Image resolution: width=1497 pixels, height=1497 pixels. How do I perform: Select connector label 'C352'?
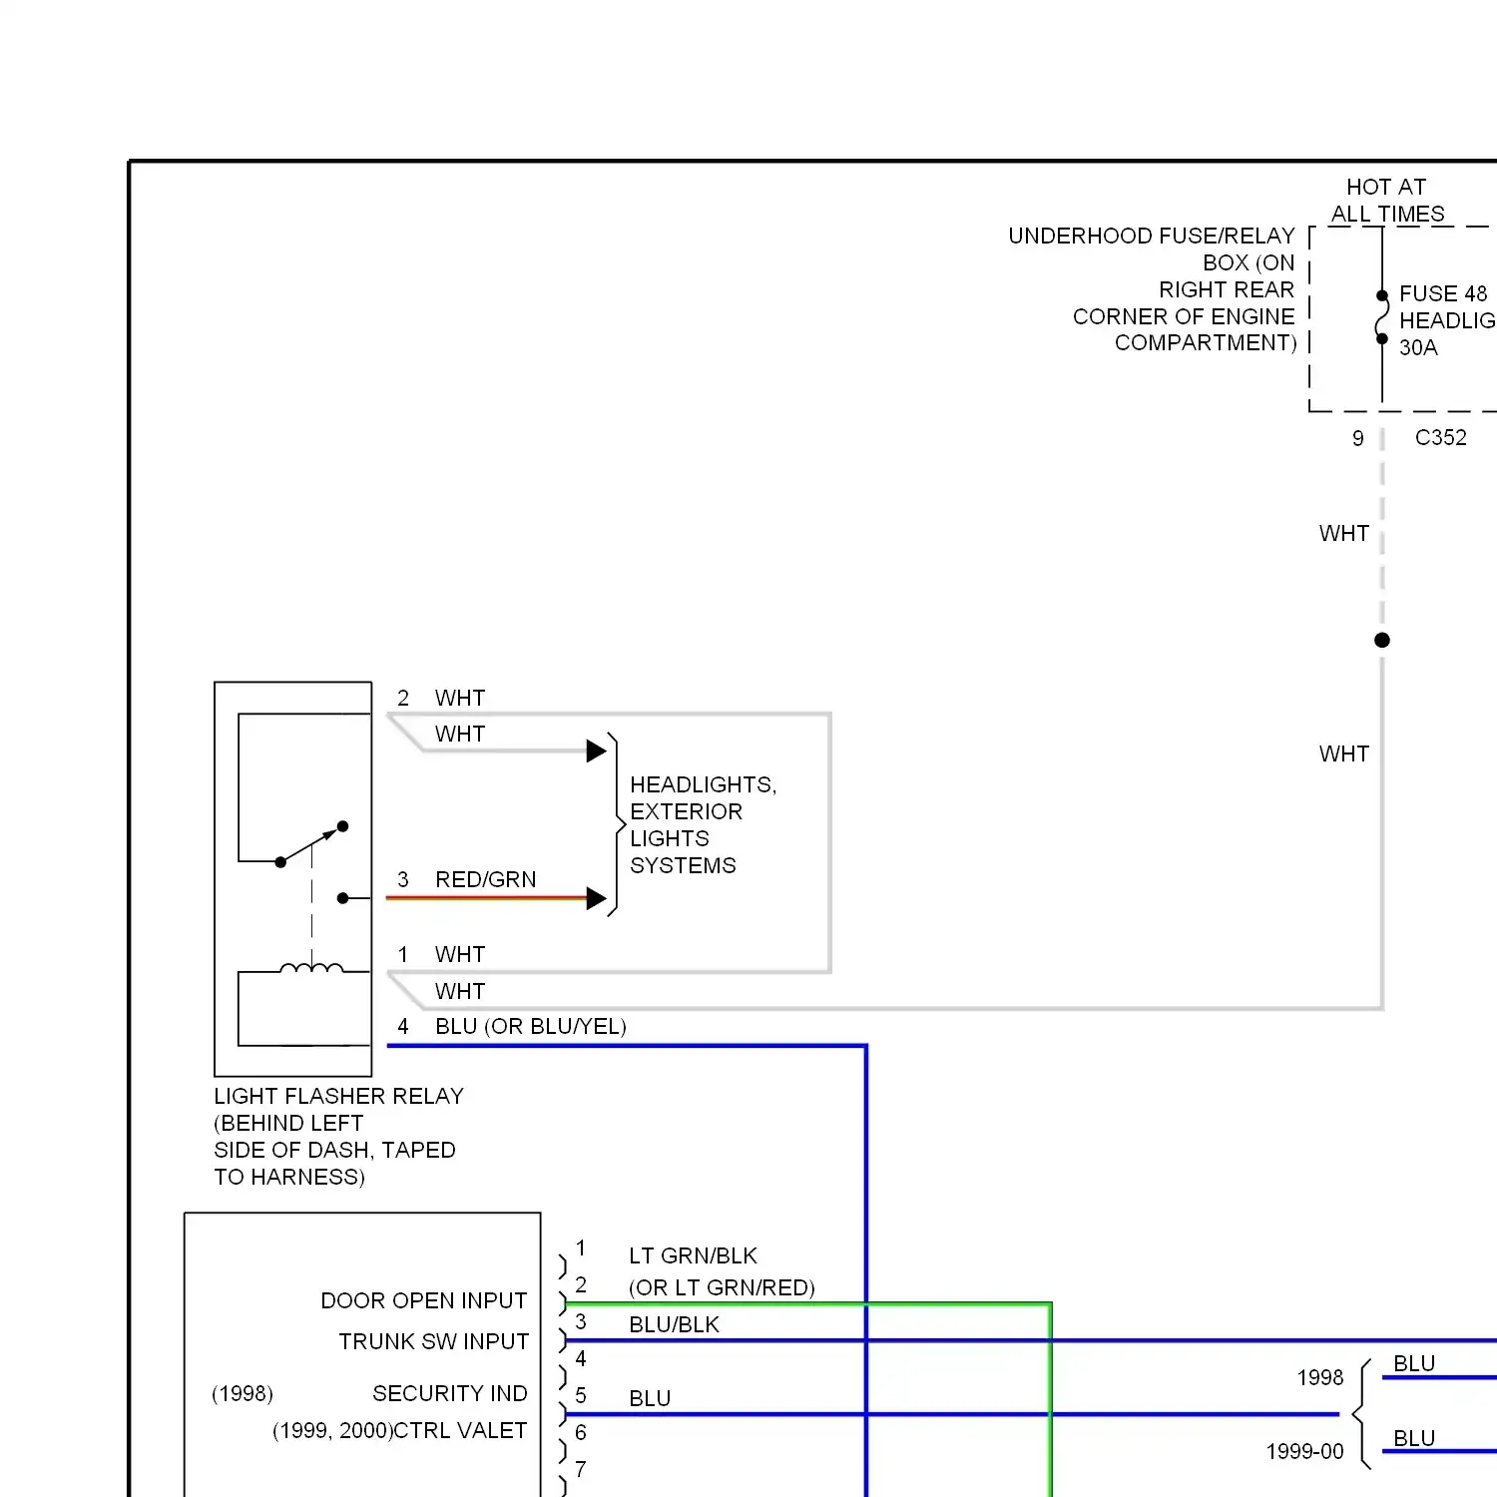pyautogui.click(x=1441, y=437)
